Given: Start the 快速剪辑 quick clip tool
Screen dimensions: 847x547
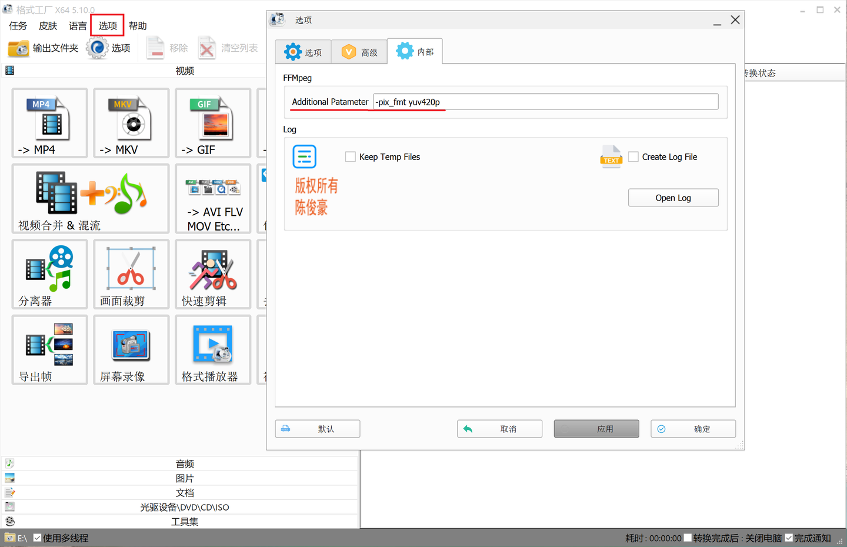Looking at the screenshot, I should tap(213, 274).
